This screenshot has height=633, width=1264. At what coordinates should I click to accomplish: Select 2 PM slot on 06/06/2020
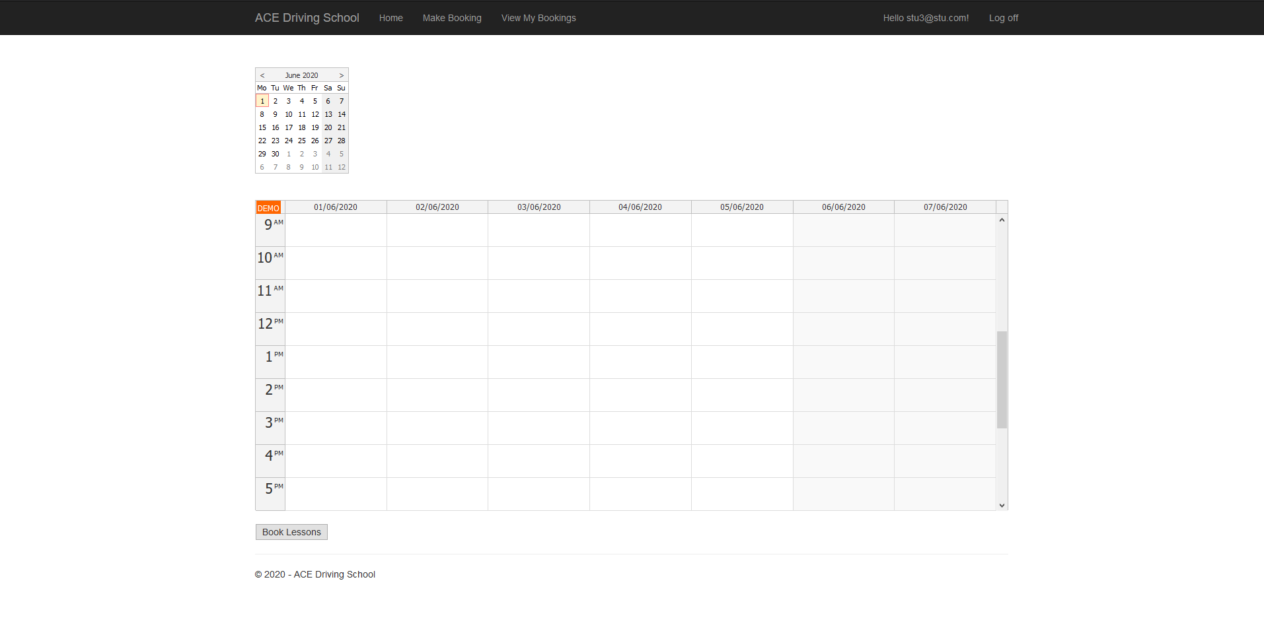point(844,395)
